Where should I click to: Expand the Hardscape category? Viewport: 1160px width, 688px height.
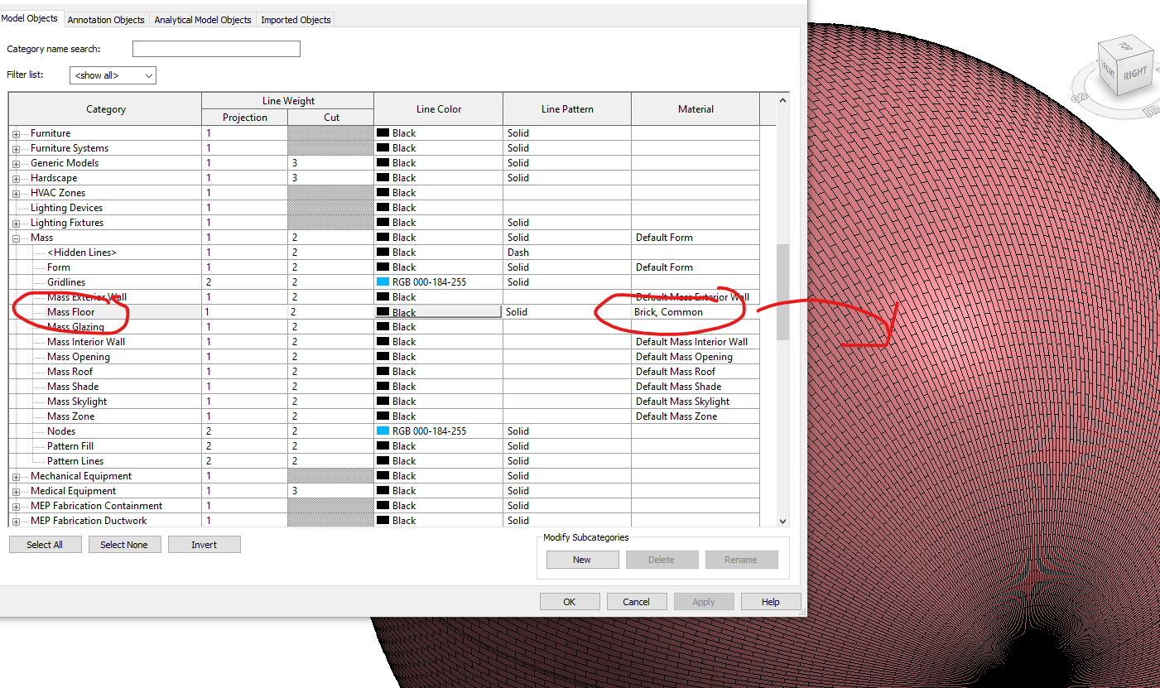pos(16,179)
